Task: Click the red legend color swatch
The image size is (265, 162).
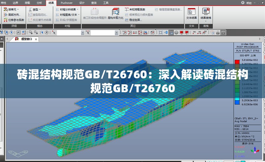Action: [237, 61]
